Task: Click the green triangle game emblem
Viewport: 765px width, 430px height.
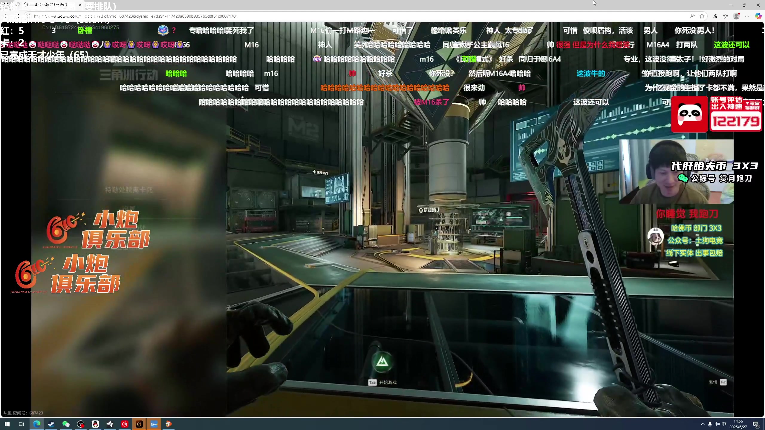Action: (382, 362)
